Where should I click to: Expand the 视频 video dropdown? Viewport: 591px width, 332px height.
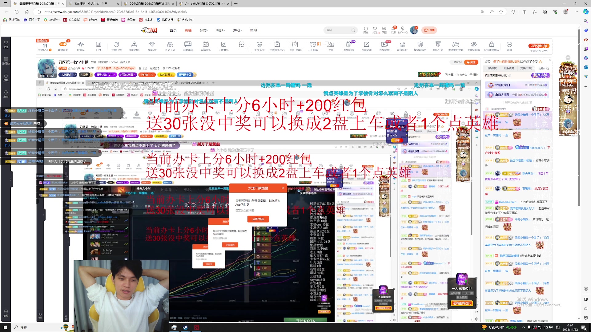point(221,30)
